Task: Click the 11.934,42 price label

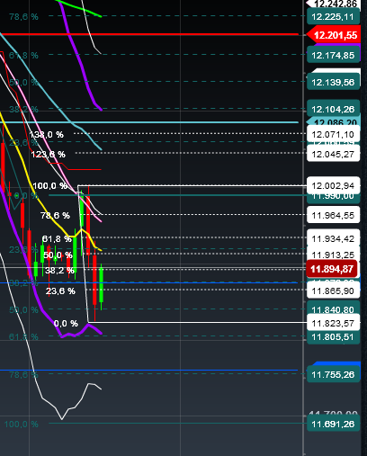Action: 333,239
